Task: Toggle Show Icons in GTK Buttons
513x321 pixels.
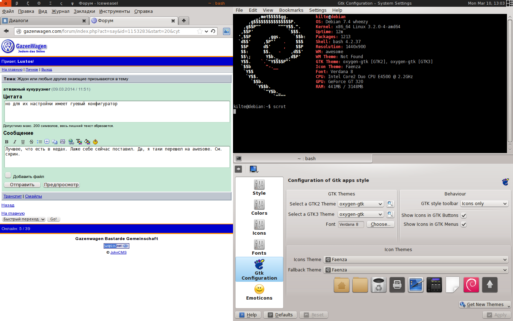Action: 463,215
